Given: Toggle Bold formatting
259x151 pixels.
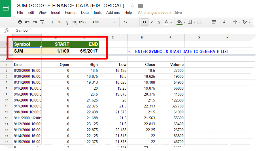Looking at the screenshot, I should point(144,22).
